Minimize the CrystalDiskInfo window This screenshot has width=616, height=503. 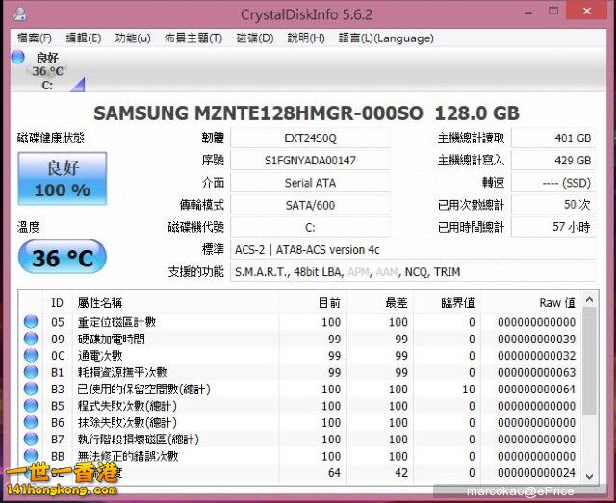528,13
